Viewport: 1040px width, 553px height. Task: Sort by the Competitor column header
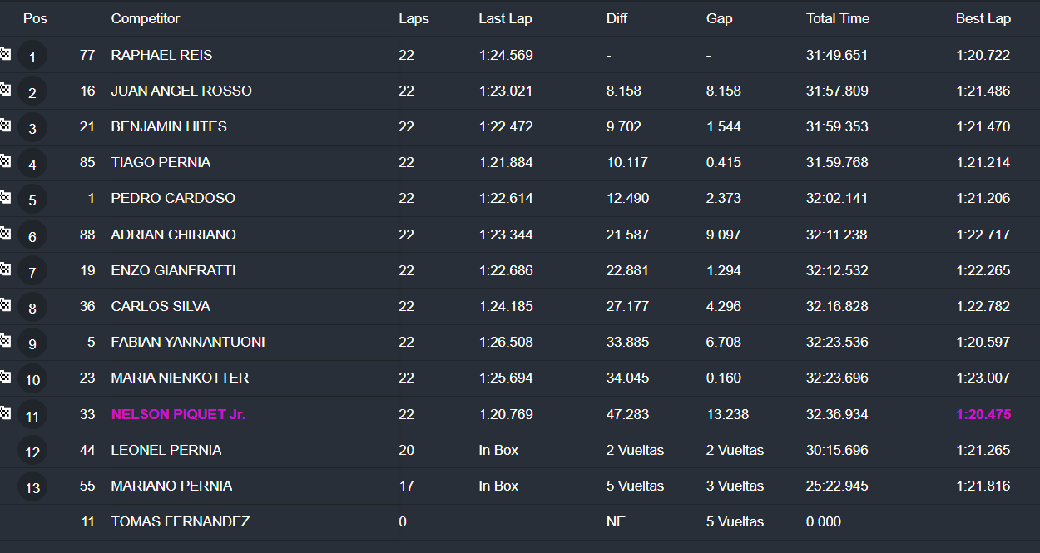[146, 18]
